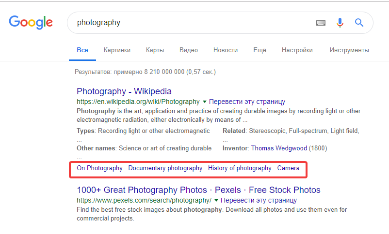
Task: Click the pexels.com/search/photography URL
Action: pos(144,200)
